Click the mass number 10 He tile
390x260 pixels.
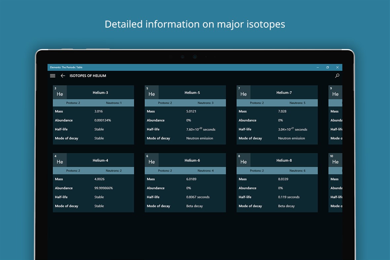(335, 160)
